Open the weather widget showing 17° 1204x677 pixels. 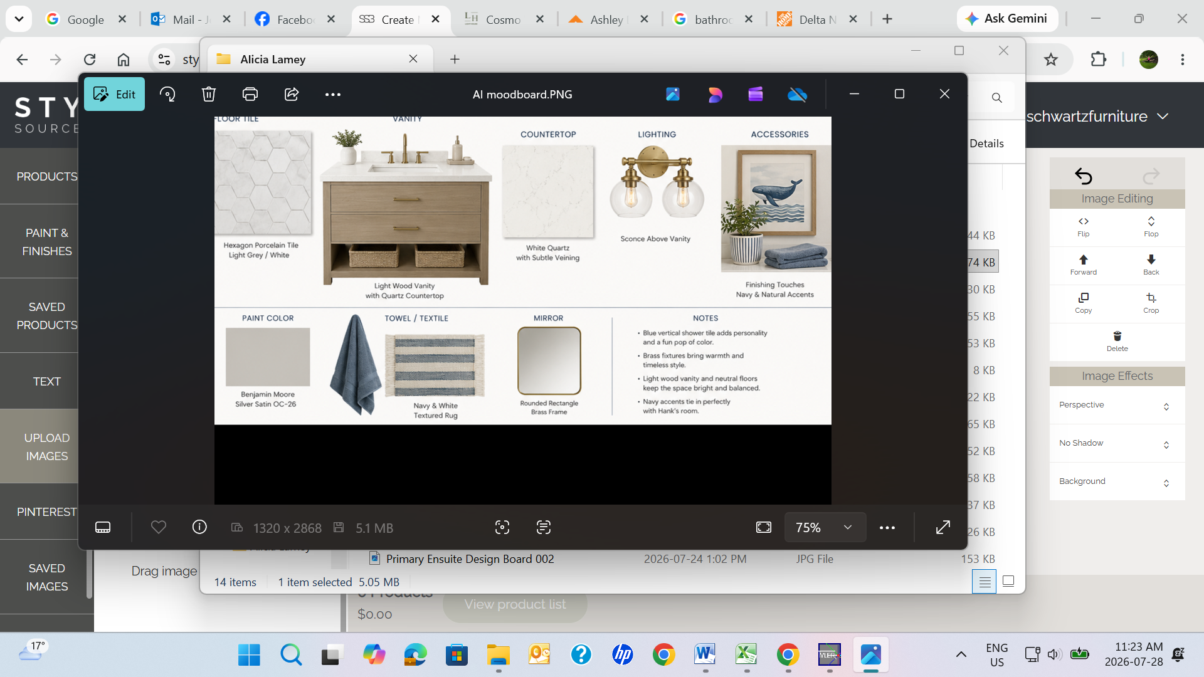[x=33, y=652]
